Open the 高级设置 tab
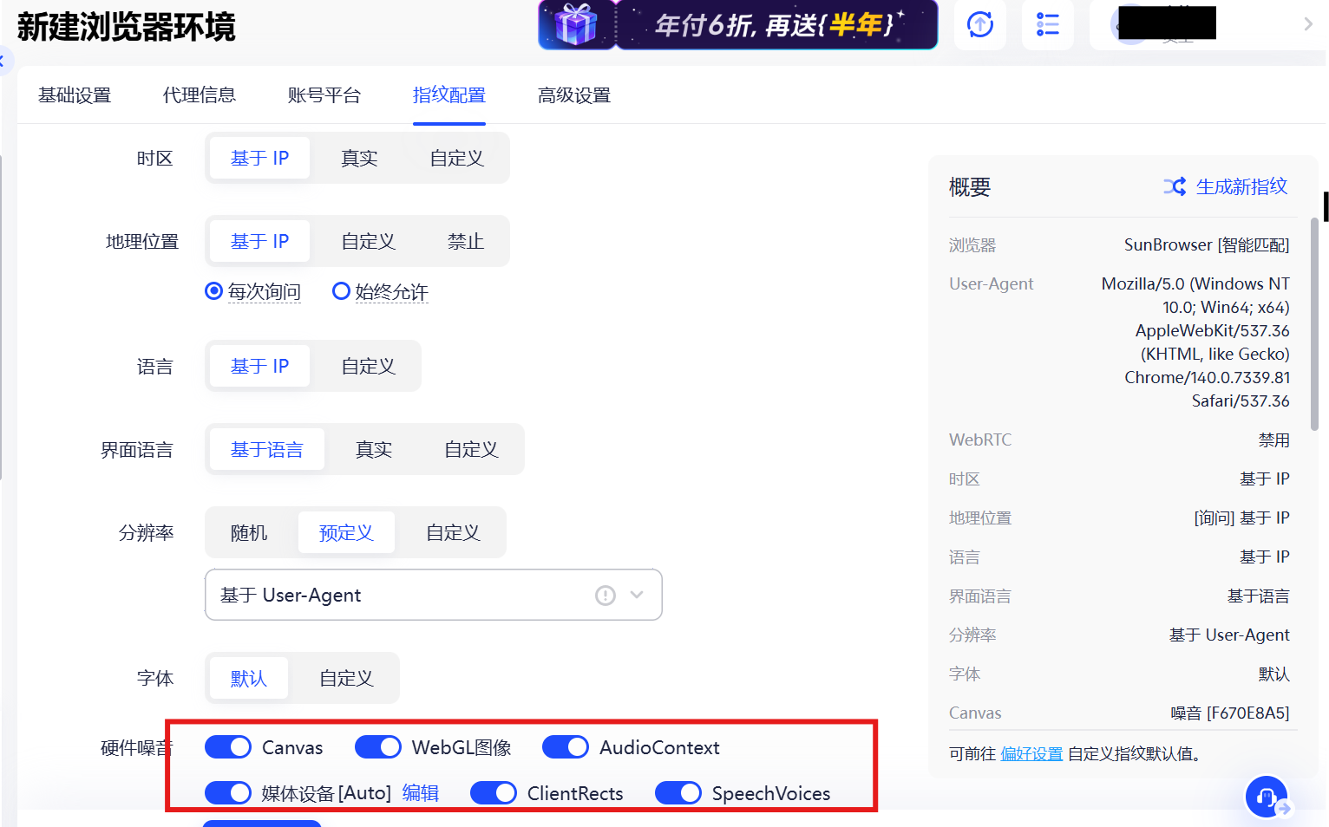Viewport: 1329px width, 827px height. (x=573, y=94)
